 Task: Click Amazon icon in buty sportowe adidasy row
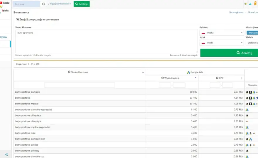[247, 151]
